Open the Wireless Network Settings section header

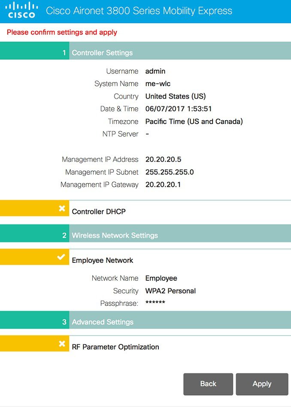click(145, 234)
